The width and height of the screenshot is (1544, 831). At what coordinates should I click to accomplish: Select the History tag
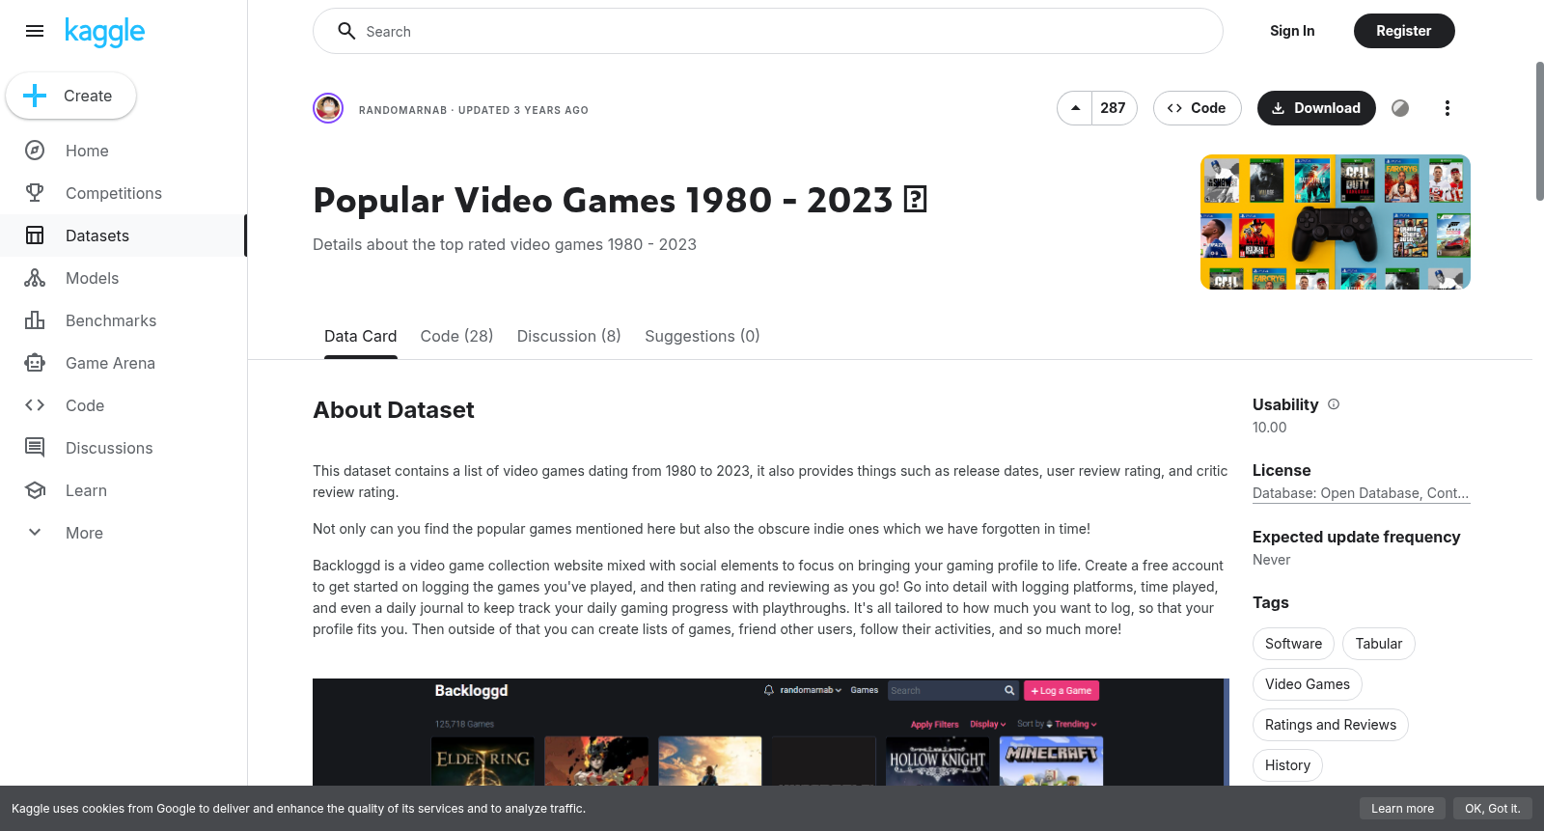pos(1287,765)
